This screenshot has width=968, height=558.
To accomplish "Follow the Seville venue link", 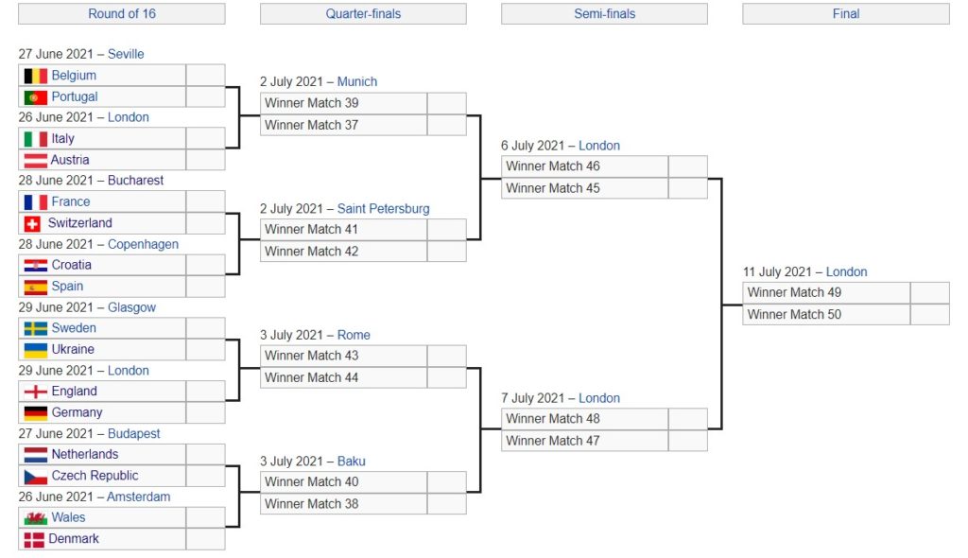I will [x=126, y=55].
